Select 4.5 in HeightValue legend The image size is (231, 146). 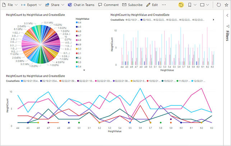pos(78,27)
